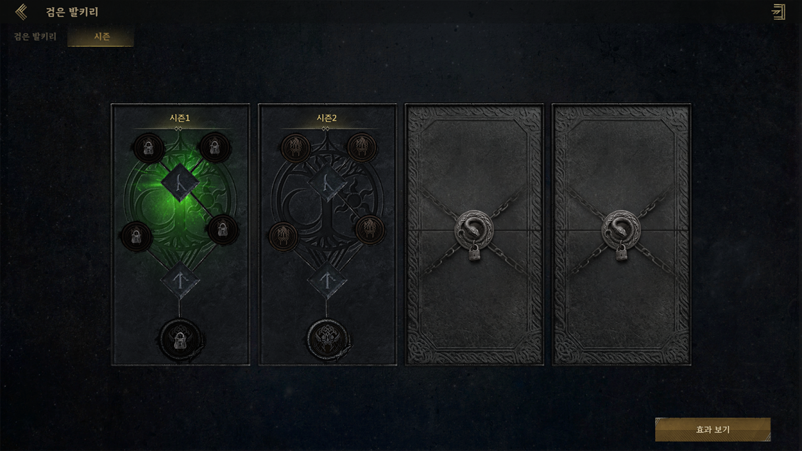The image size is (802, 451).
Task: Open the 시즌1 card title
Action: click(x=180, y=118)
